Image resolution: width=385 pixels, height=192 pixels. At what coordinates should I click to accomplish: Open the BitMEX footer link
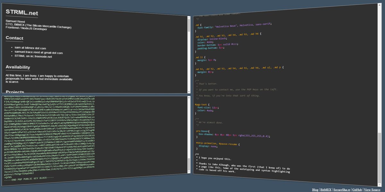click(326, 190)
